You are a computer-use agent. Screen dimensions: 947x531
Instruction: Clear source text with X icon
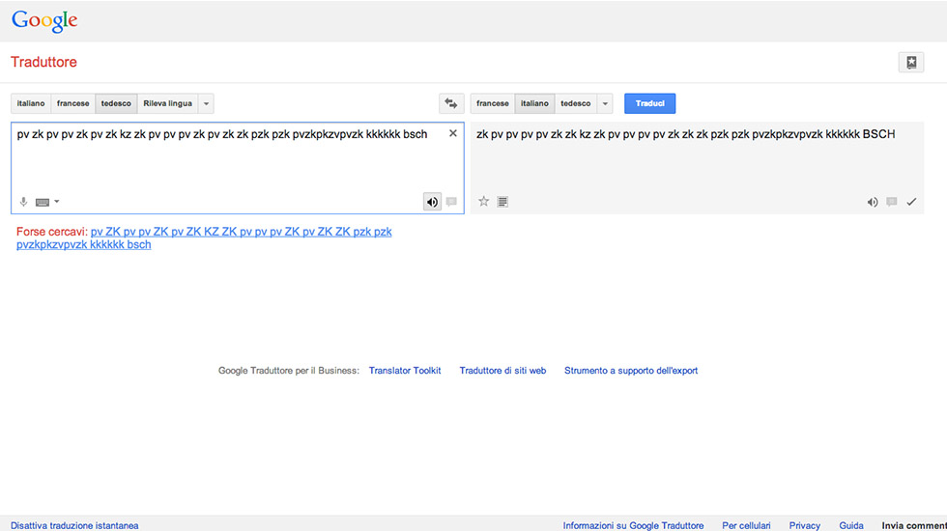(453, 134)
